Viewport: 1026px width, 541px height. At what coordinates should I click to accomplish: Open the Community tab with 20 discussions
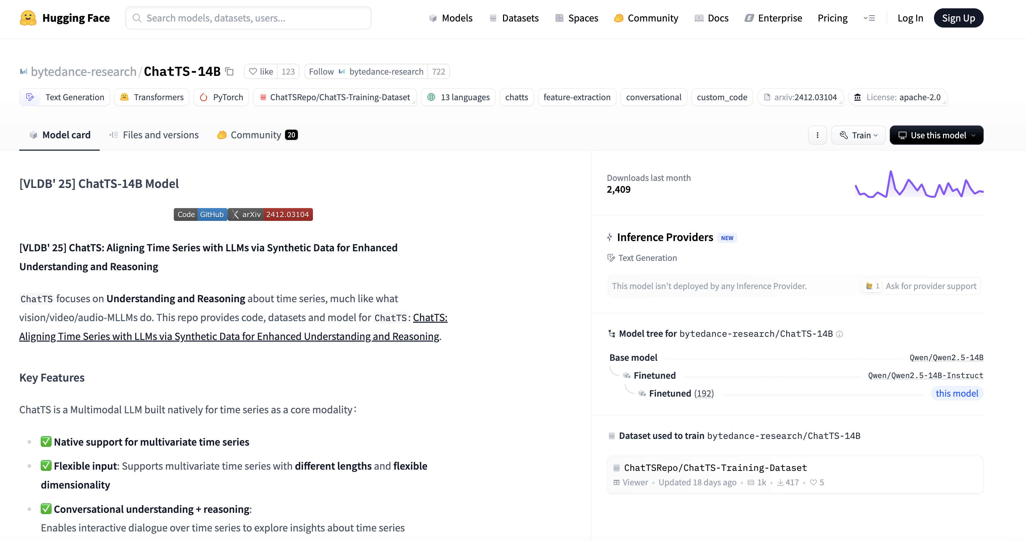(257, 135)
